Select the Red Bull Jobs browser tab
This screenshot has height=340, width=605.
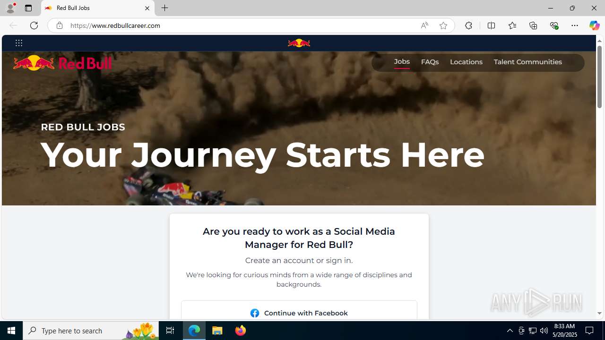(98, 8)
